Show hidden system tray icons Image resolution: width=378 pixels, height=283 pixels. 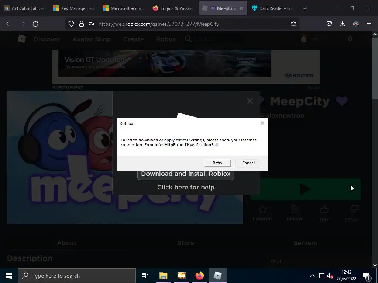[x=312, y=276]
